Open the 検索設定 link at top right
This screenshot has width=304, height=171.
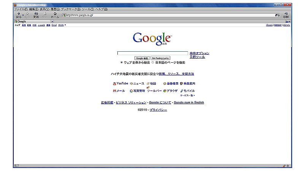[x=278, y=25]
